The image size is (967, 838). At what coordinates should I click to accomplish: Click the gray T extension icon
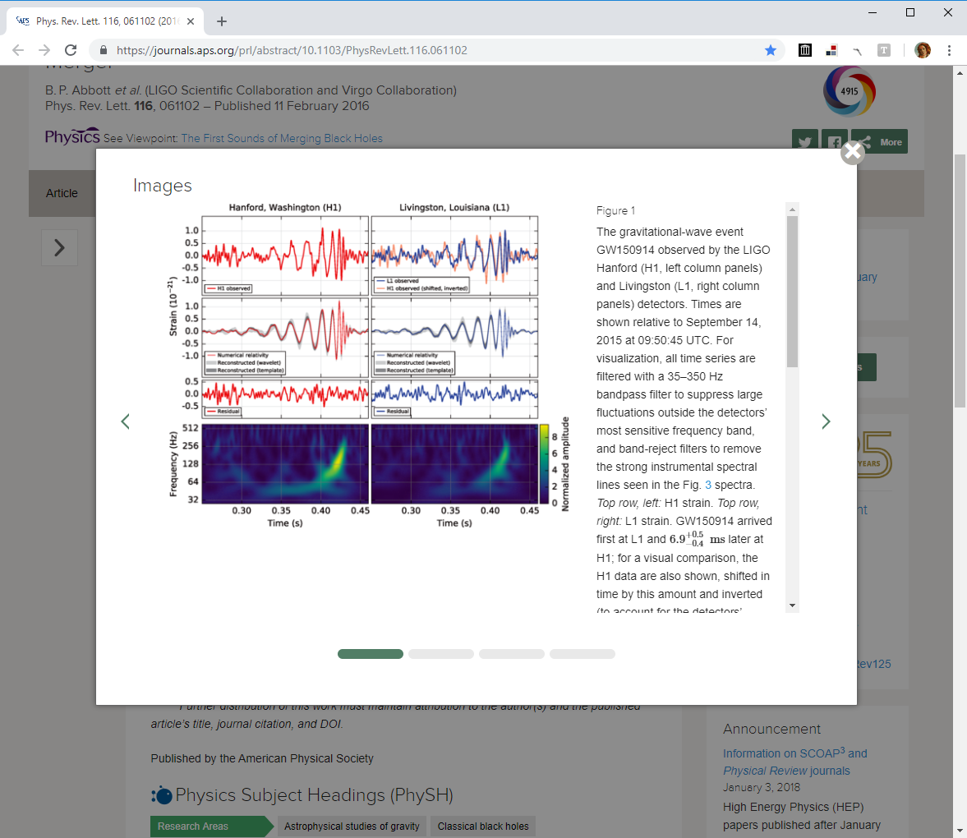tap(884, 50)
